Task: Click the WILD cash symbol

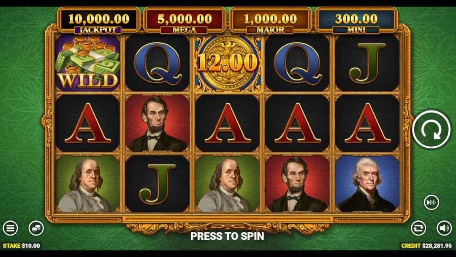Action: pyautogui.click(x=87, y=63)
